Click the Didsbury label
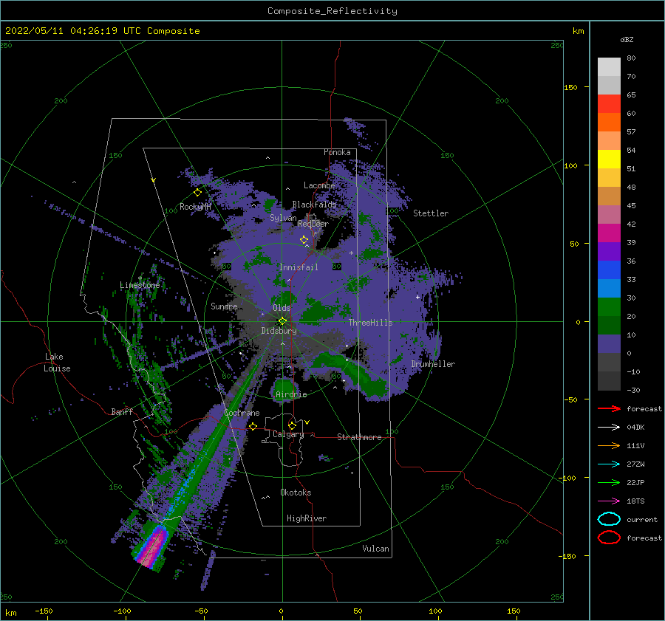This screenshot has height=621, width=665. [279, 331]
